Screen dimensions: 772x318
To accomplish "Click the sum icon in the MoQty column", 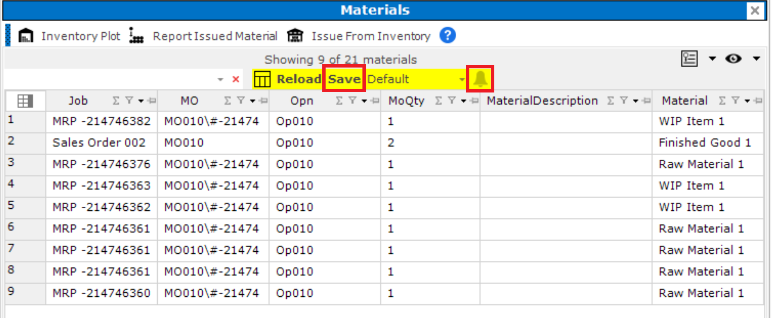I will [439, 101].
